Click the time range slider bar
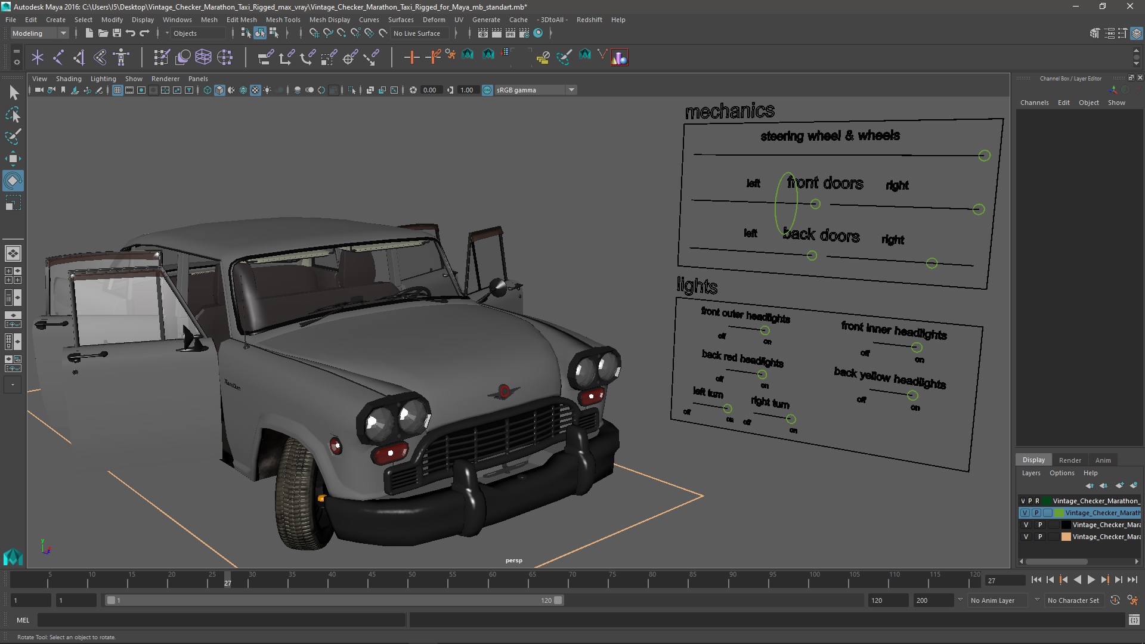The width and height of the screenshot is (1145, 644). (334, 600)
